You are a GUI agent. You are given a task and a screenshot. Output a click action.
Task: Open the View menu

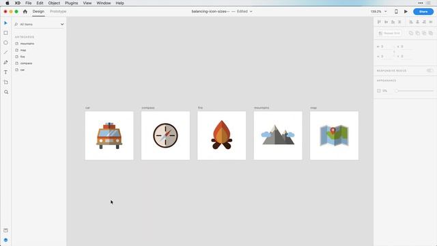[87, 3]
